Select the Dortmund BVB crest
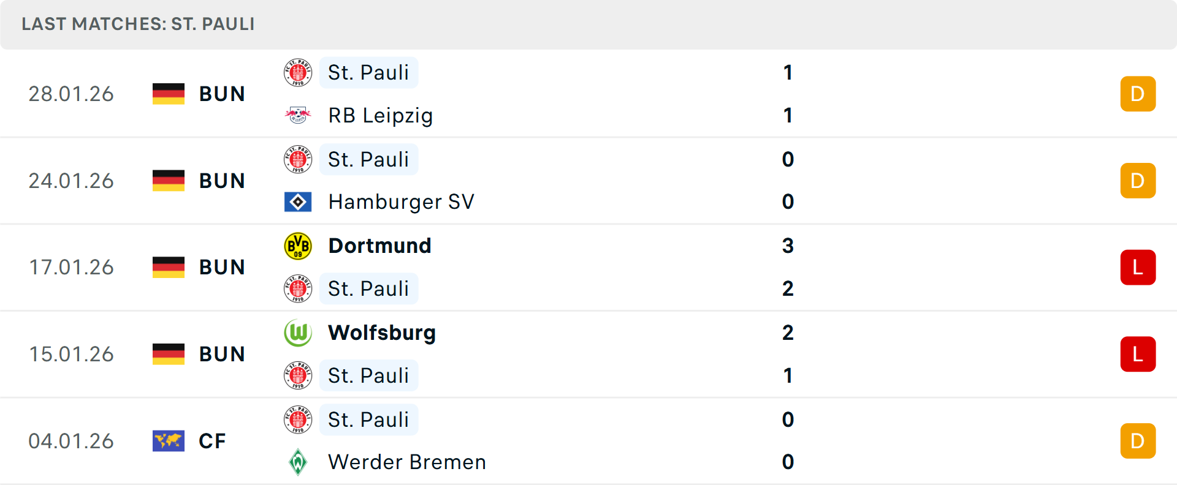 [298, 246]
